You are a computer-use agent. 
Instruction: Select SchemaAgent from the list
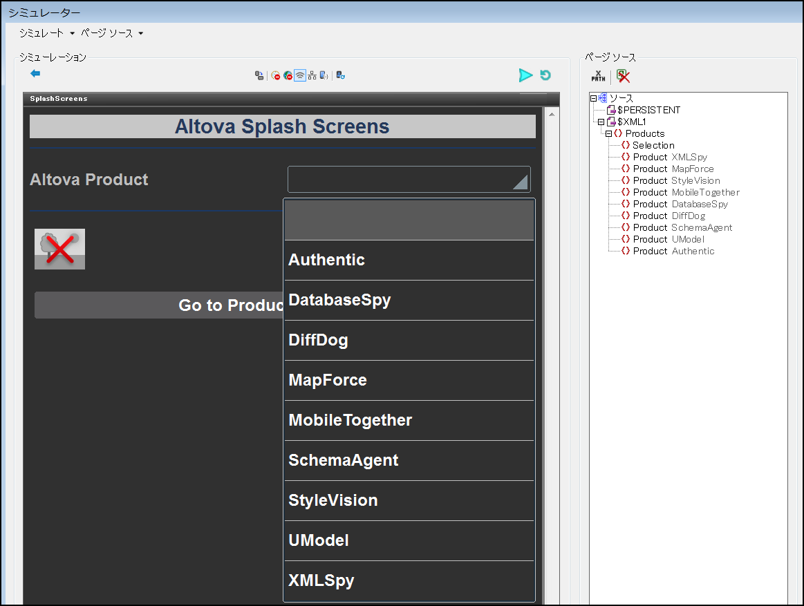(x=409, y=460)
